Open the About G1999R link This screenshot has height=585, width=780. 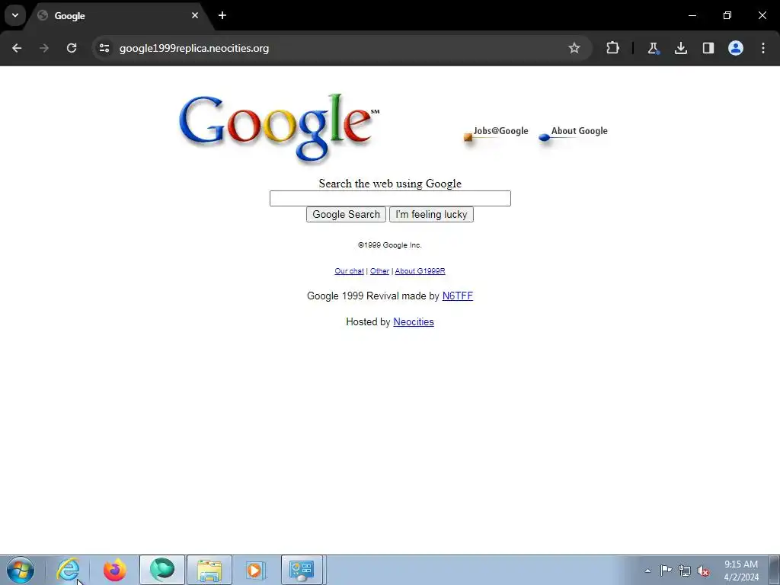coord(420,271)
